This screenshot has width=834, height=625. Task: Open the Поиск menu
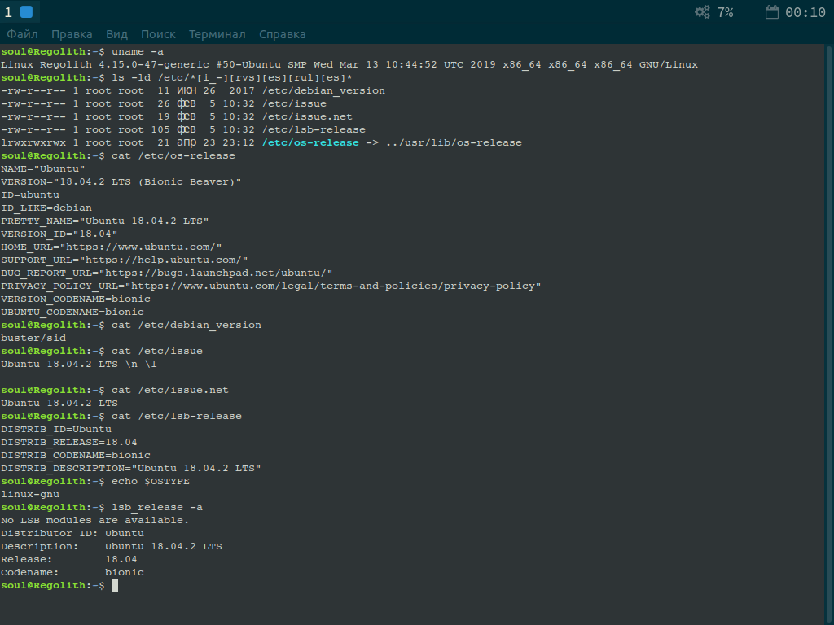click(x=158, y=34)
